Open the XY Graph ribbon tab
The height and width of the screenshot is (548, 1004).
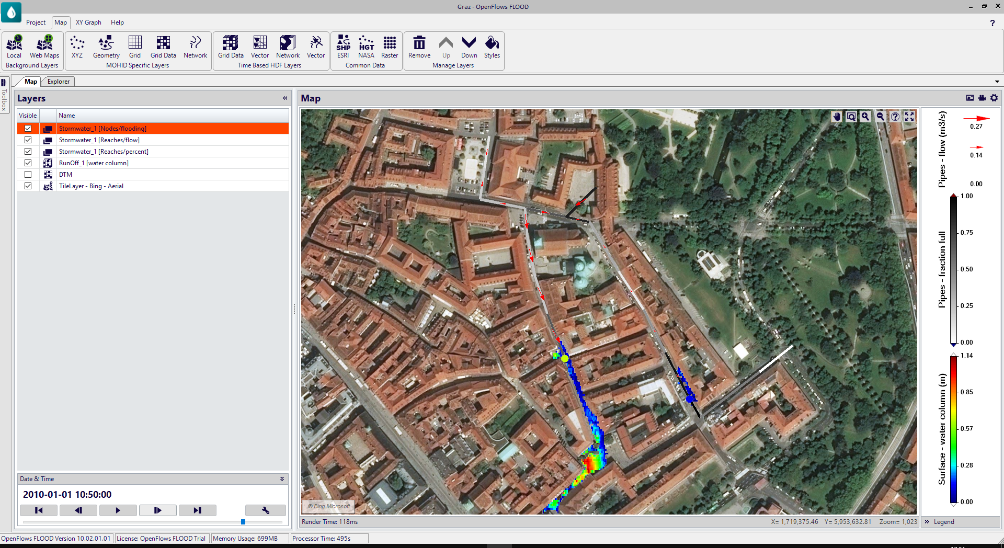coord(88,22)
